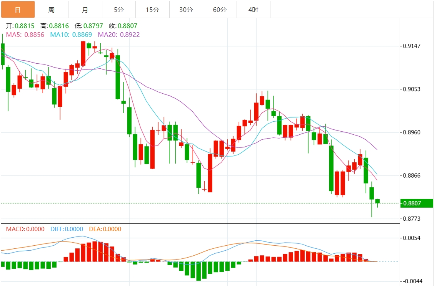Click the 0.8866 price axis label

point(412,175)
